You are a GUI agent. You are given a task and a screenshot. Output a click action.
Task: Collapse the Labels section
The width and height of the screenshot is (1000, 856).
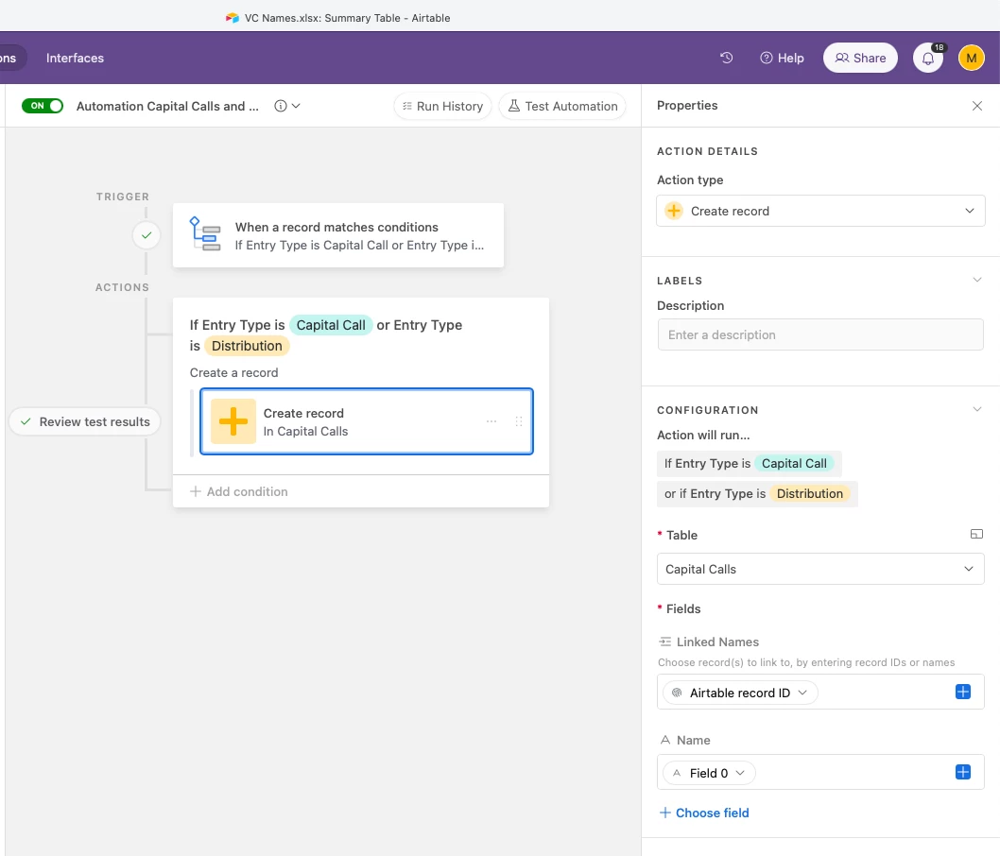pyautogui.click(x=977, y=281)
